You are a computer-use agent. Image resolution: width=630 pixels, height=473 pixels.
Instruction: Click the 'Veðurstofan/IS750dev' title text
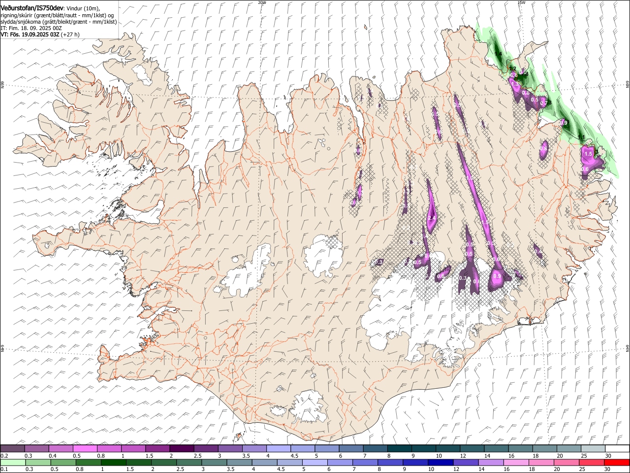point(31,8)
